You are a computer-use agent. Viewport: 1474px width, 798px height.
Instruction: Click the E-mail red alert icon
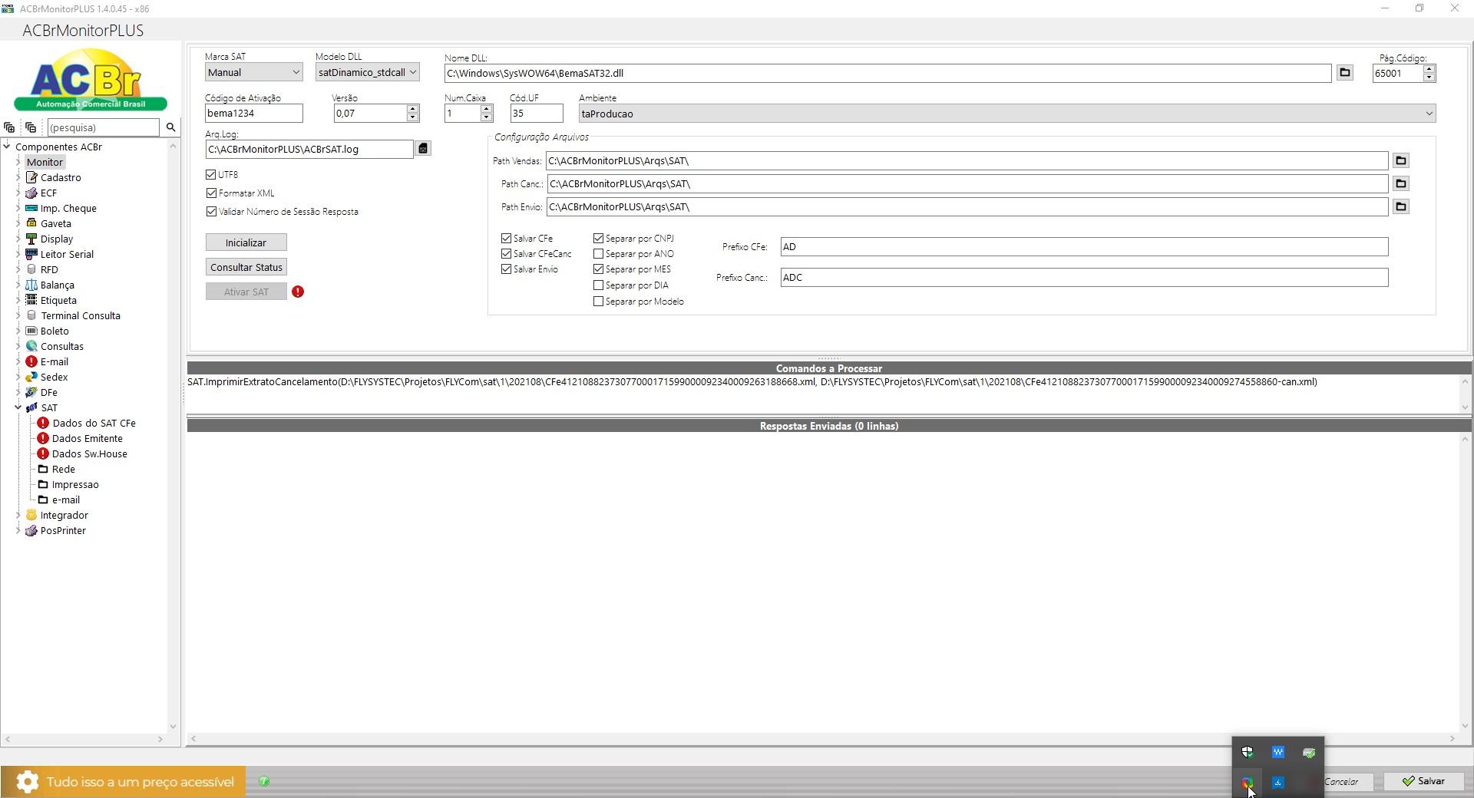pos(31,361)
